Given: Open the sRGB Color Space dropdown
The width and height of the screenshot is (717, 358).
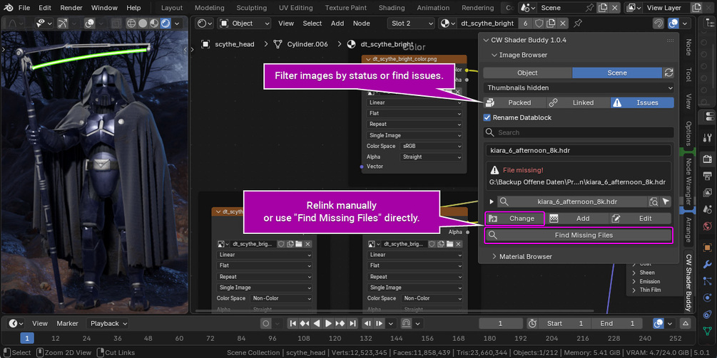Looking at the screenshot, I should click(431, 146).
